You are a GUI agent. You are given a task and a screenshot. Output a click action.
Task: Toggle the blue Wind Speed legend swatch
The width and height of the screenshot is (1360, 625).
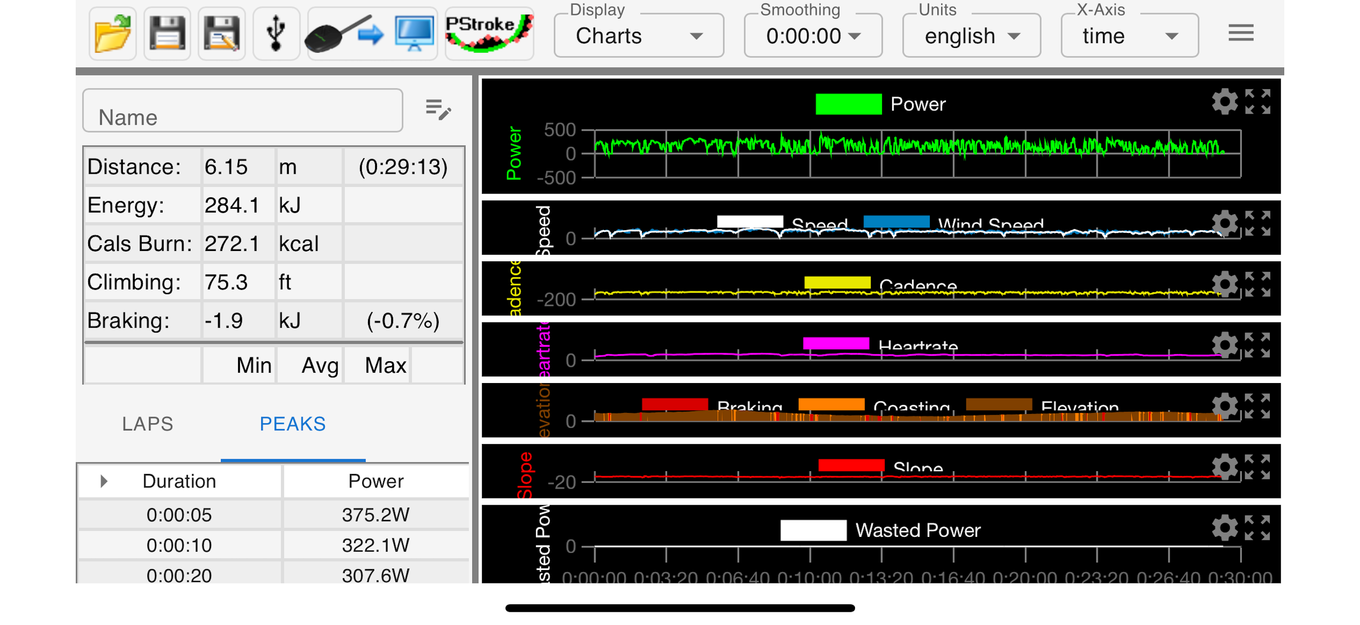point(896,222)
